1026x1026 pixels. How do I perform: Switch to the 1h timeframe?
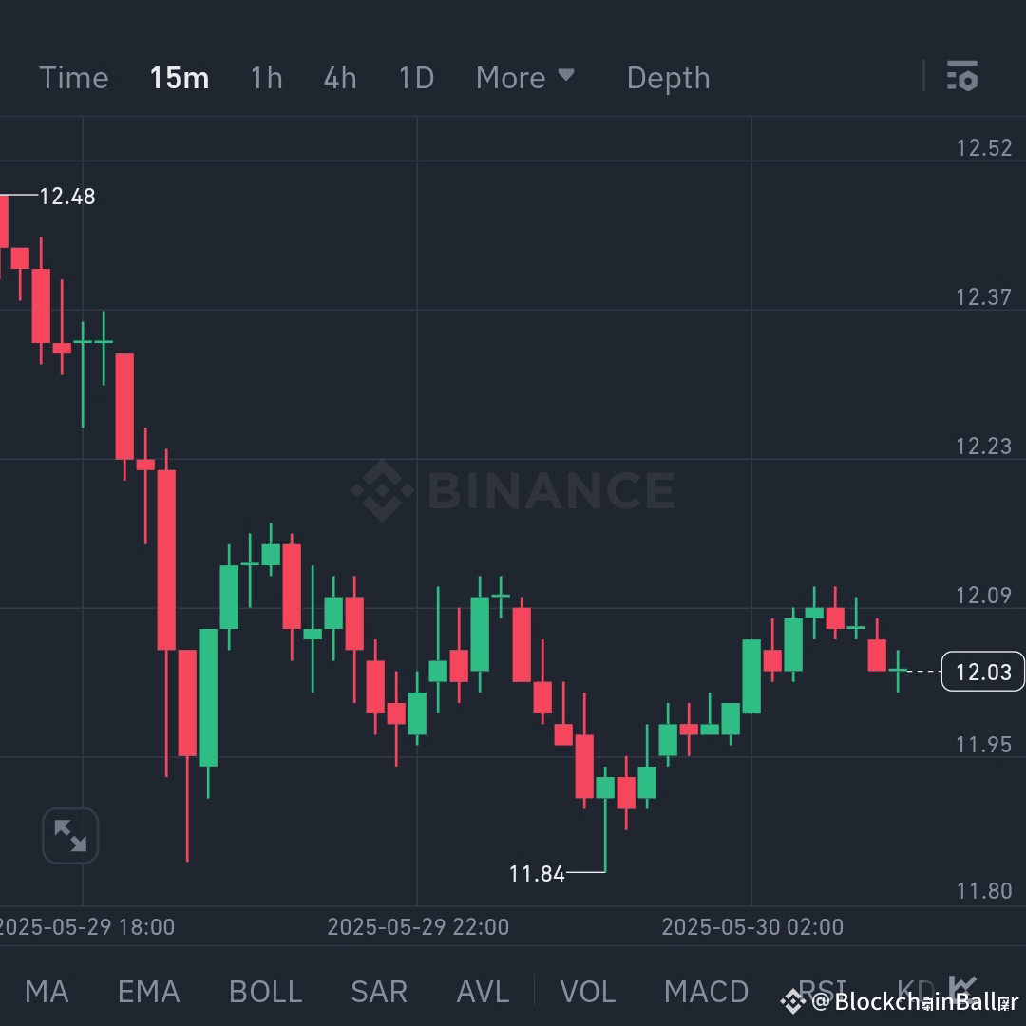point(266,78)
